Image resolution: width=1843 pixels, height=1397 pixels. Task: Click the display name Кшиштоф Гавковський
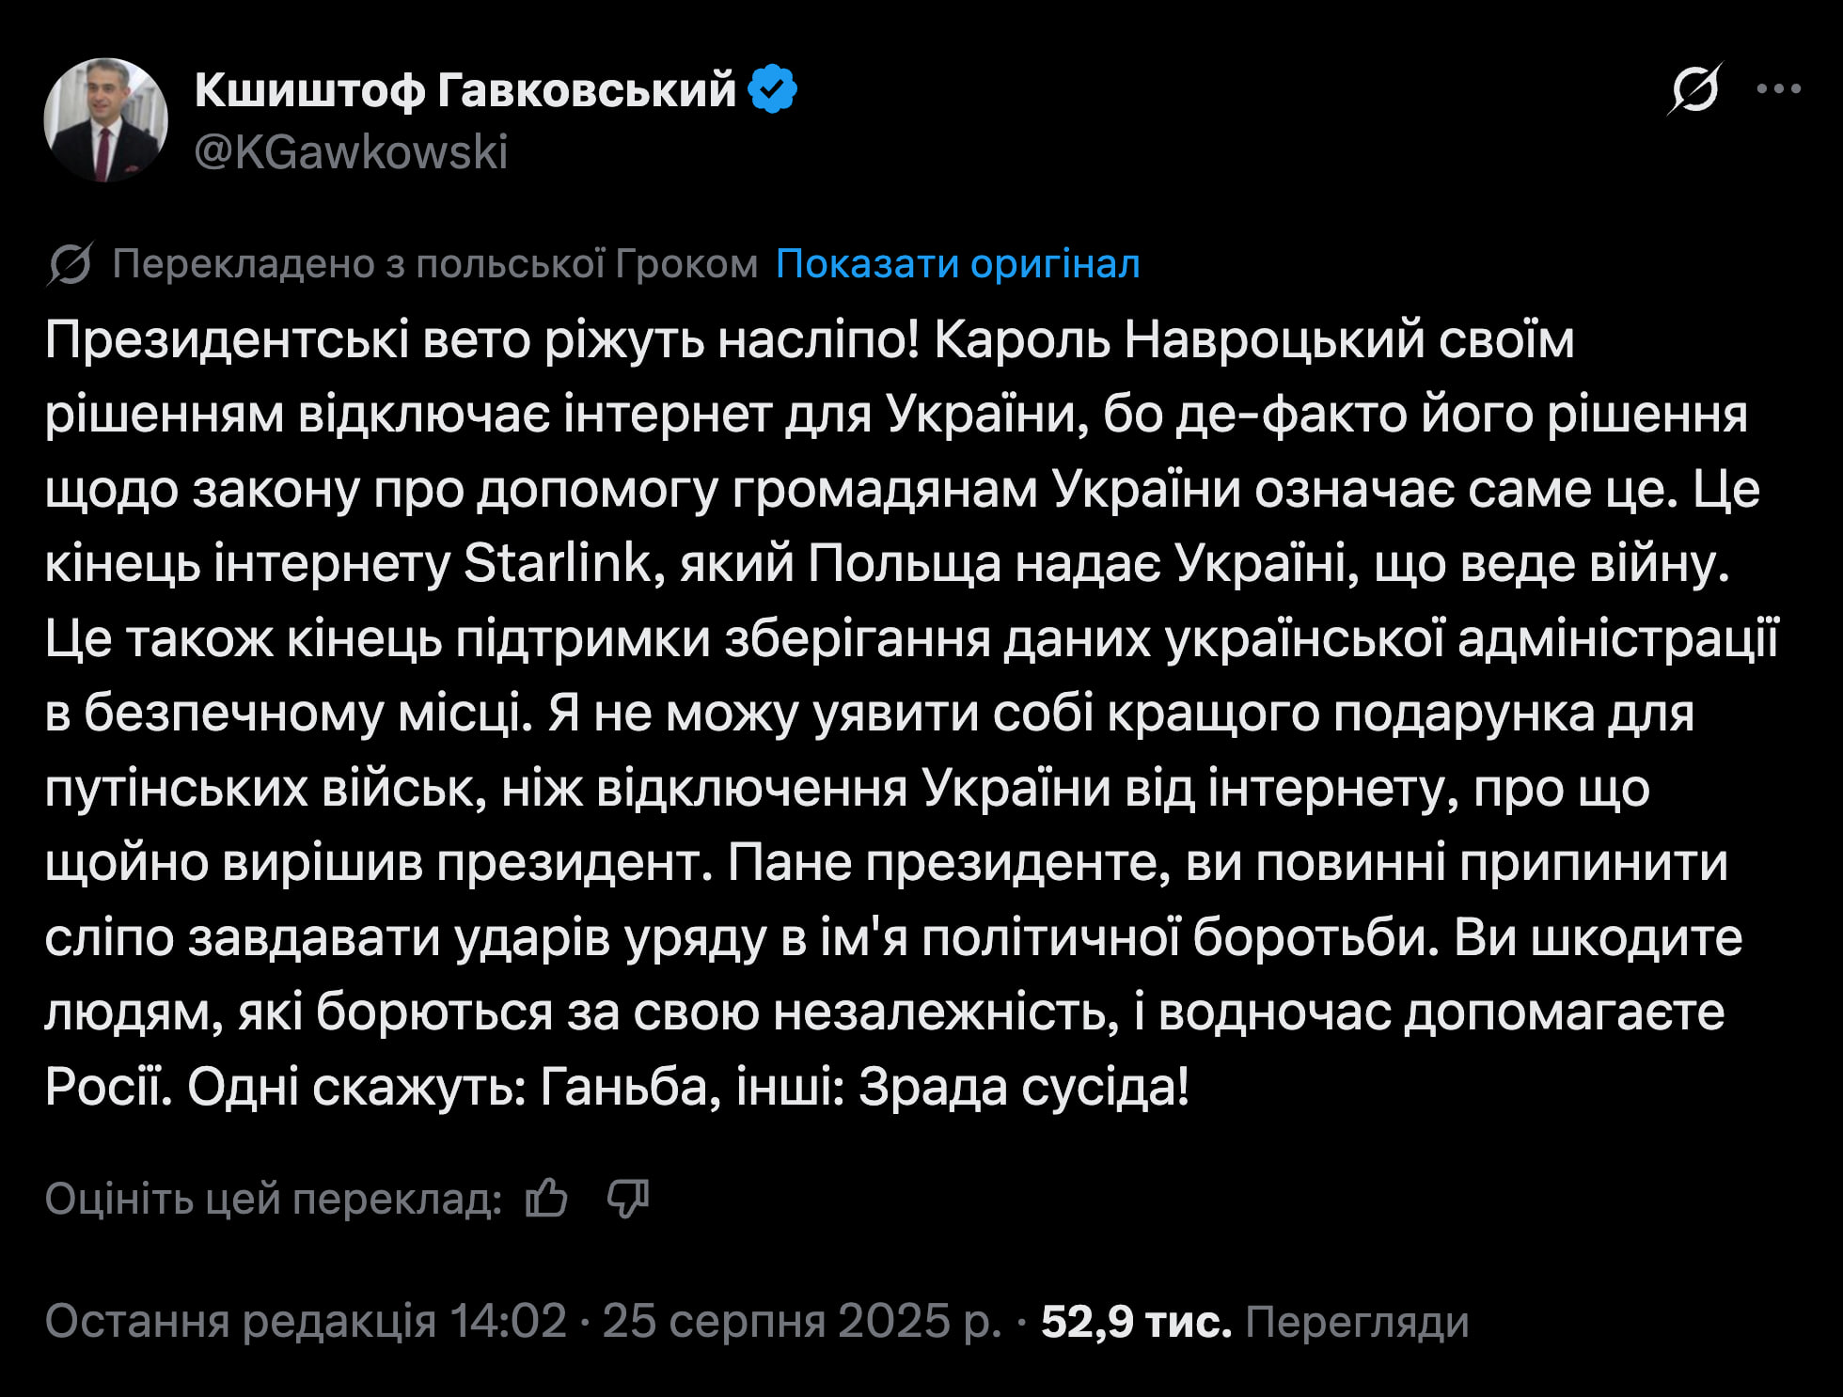click(465, 90)
